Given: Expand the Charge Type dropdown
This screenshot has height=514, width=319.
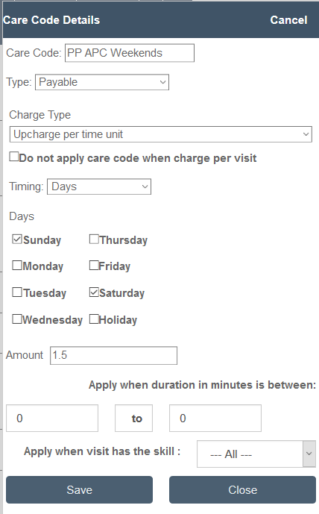Looking at the screenshot, I should point(160,134).
